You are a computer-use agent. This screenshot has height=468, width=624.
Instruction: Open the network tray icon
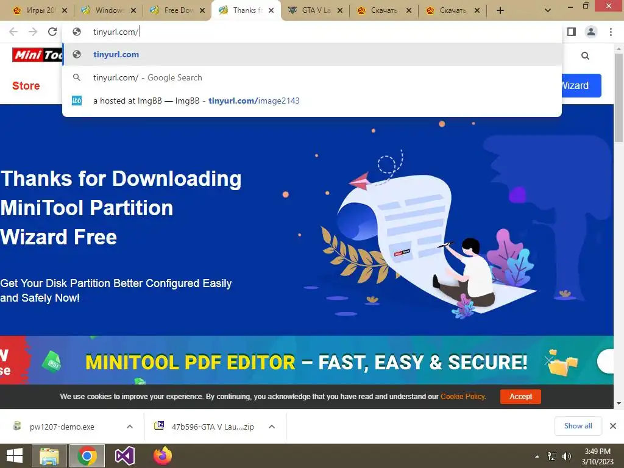click(x=551, y=456)
